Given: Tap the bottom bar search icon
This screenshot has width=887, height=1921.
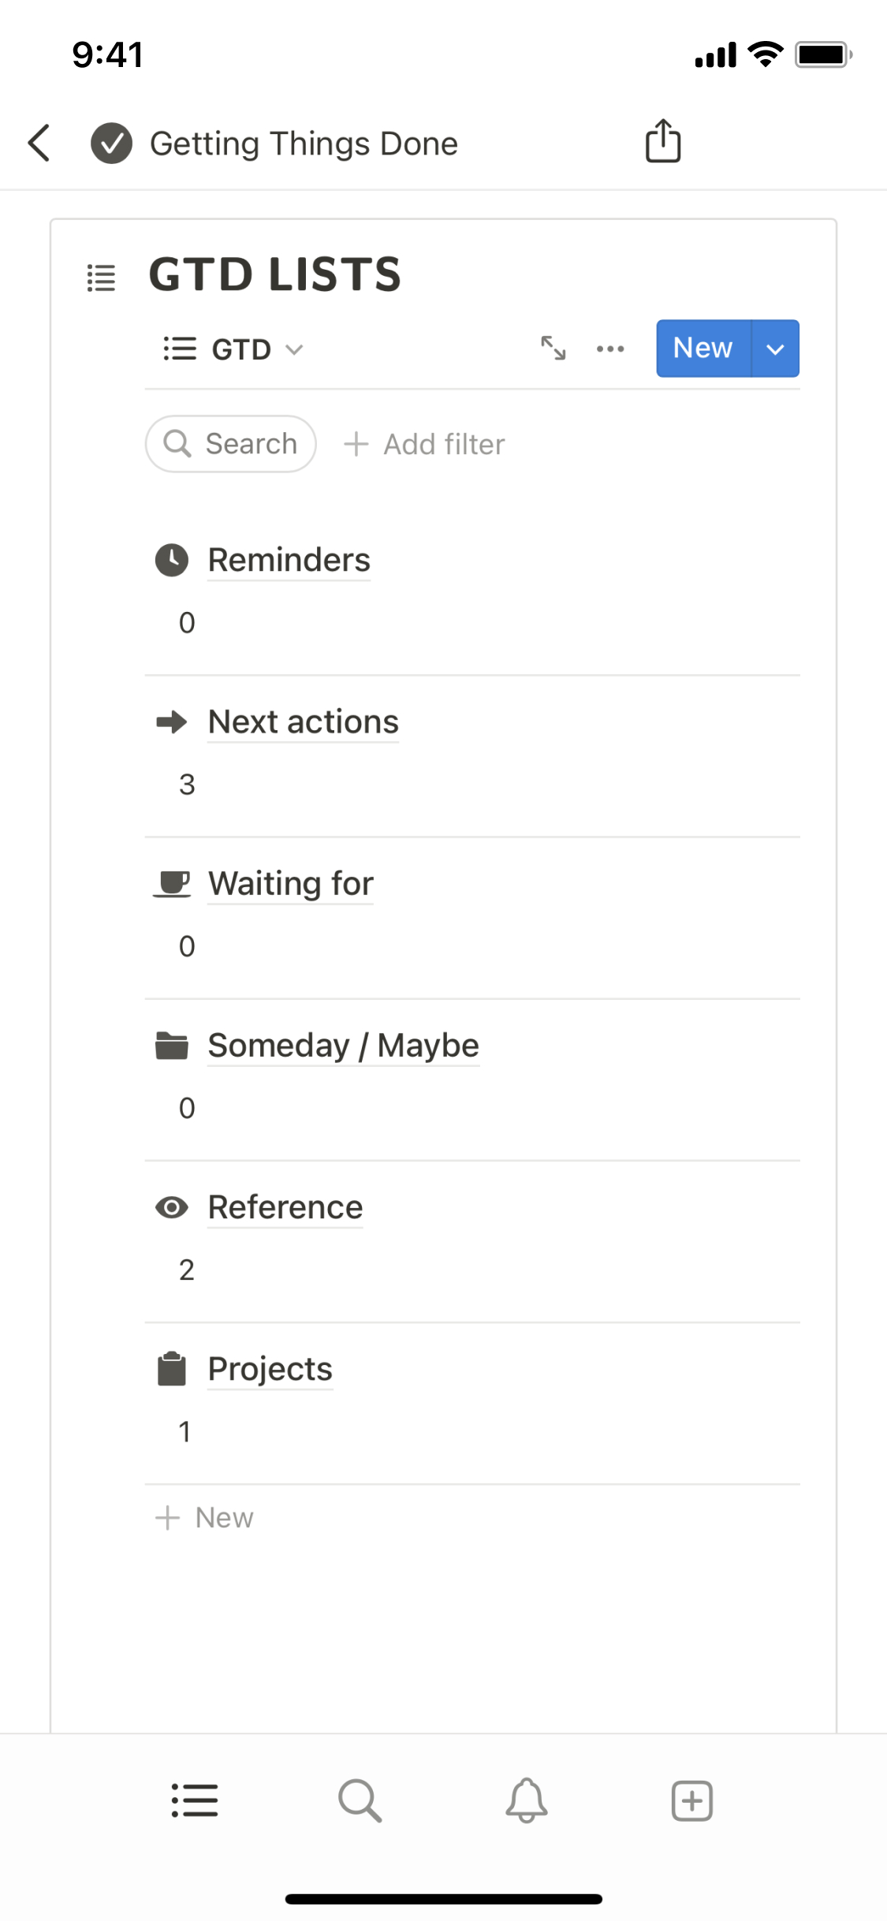Looking at the screenshot, I should [360, 1800].
